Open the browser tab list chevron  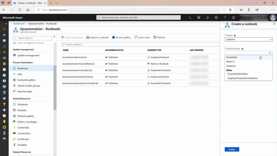click(x=57, y=3)
